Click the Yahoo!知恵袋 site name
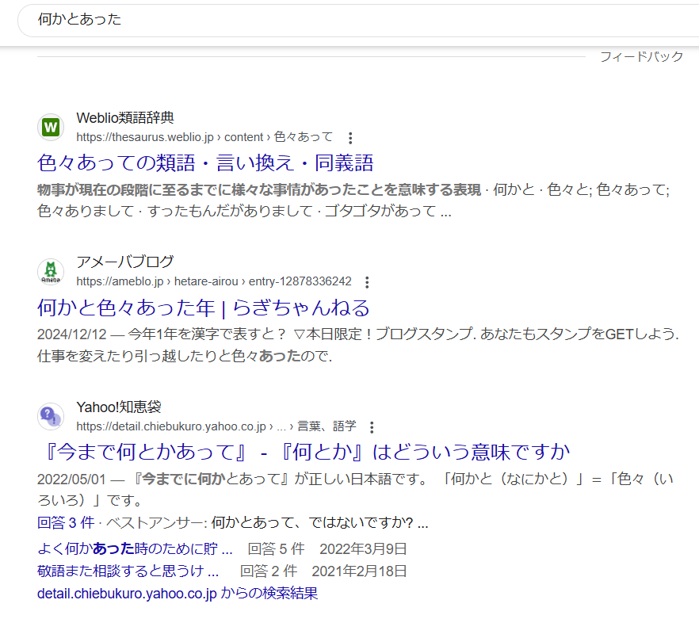699x619 pixels. [x=119, y=407]
